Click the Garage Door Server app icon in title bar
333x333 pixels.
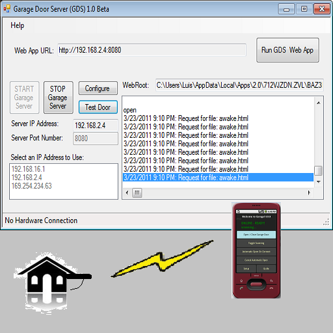[7, 9]
